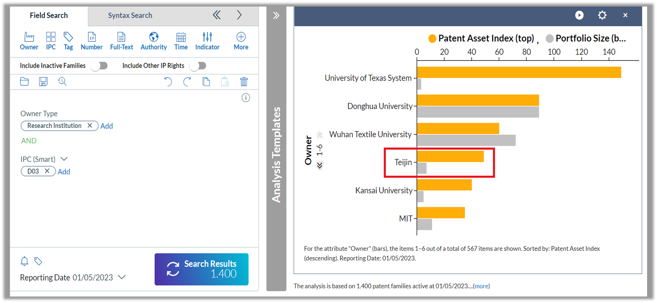Select Kansai University axis label

click(x=384, y=190)
